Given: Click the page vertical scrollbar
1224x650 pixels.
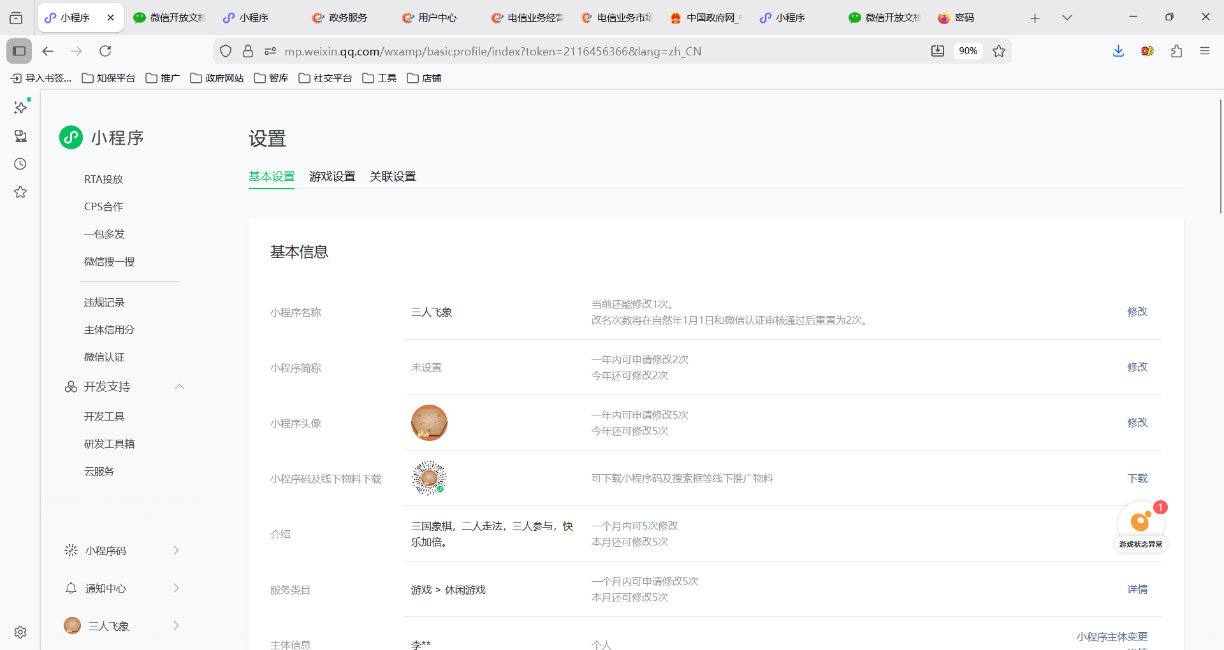Looking at the screenshot, I should (x=1220, y=156).
